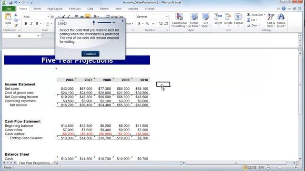Click the Paste clipboard icon
Image resolution: width=305 pixels, height=171 pixels.
point(8,17)
